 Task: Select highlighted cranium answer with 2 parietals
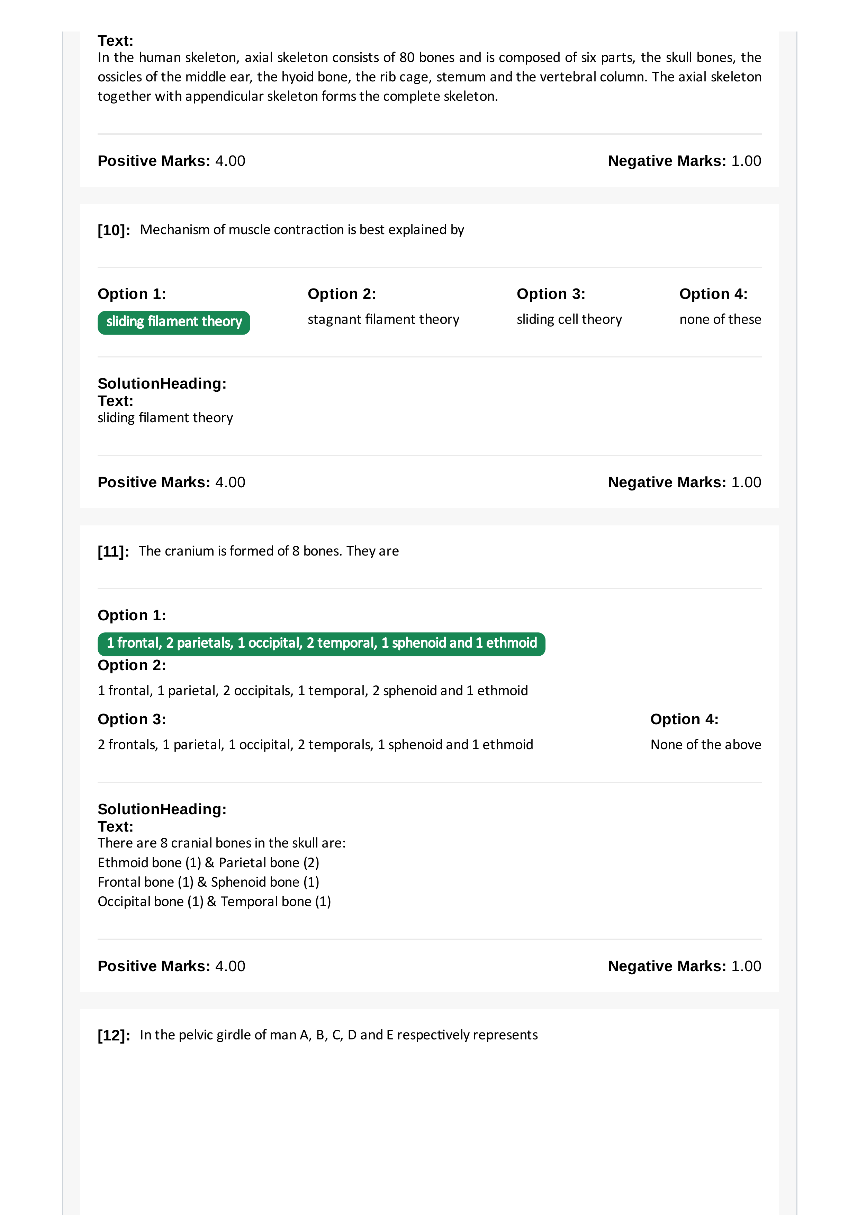[x=322, y=644]
